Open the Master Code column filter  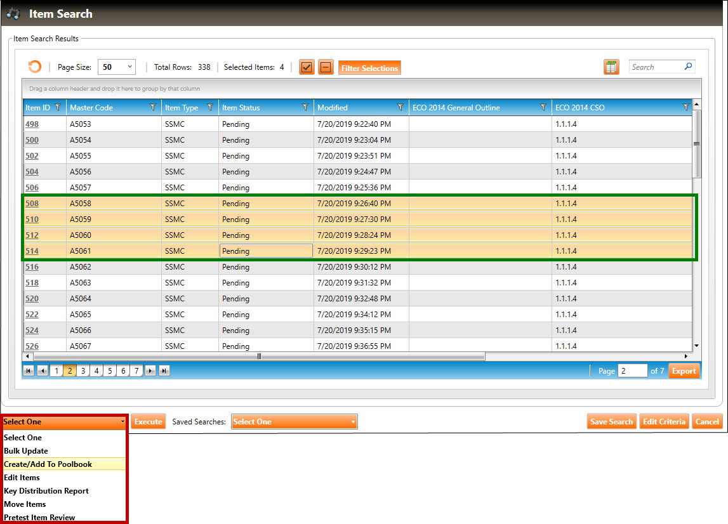pos(153,108)
